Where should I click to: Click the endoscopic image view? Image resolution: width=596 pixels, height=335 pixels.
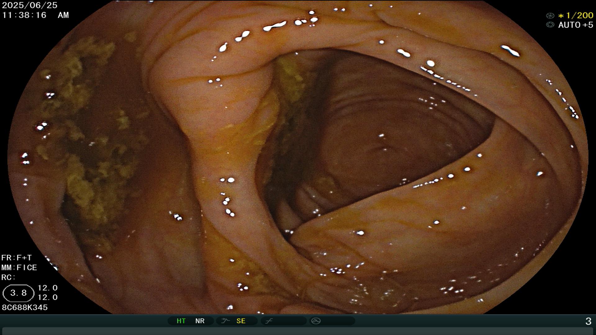click(298, 157)
